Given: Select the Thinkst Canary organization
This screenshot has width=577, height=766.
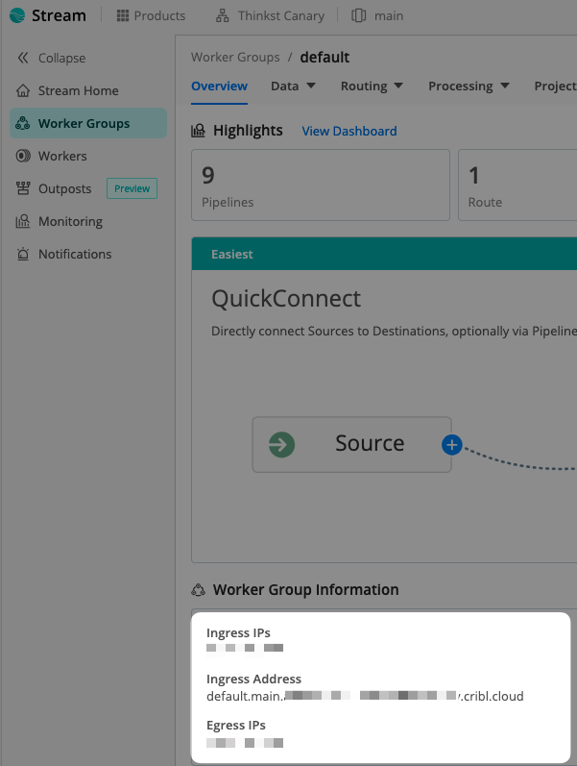Looking at the screenshot, I should tap(270, 15).
